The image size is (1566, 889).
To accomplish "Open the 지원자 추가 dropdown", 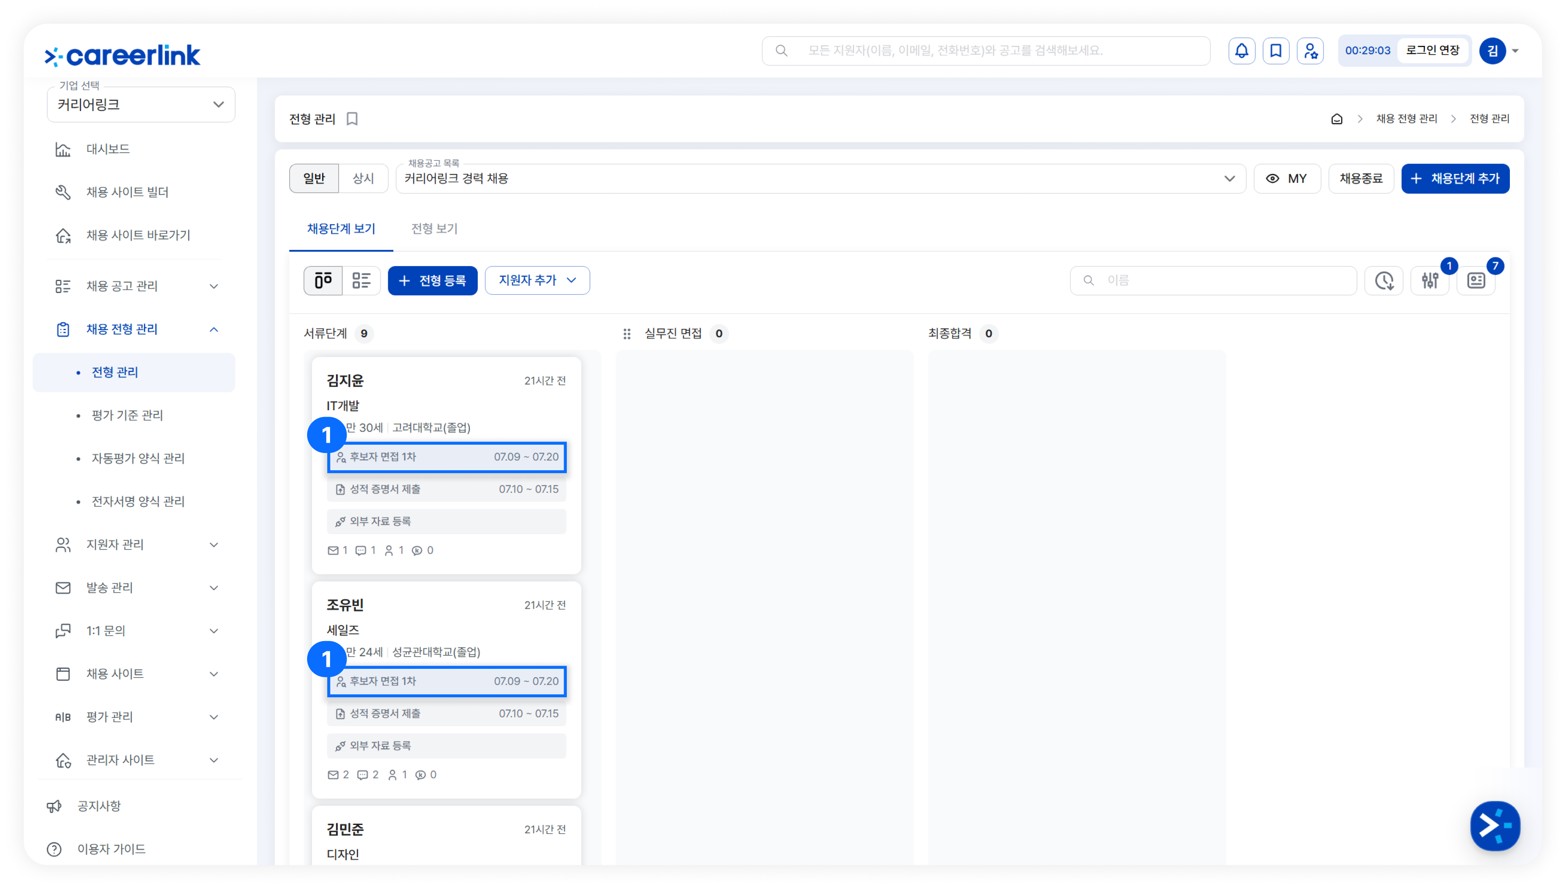I will click(x=537, y=280).
